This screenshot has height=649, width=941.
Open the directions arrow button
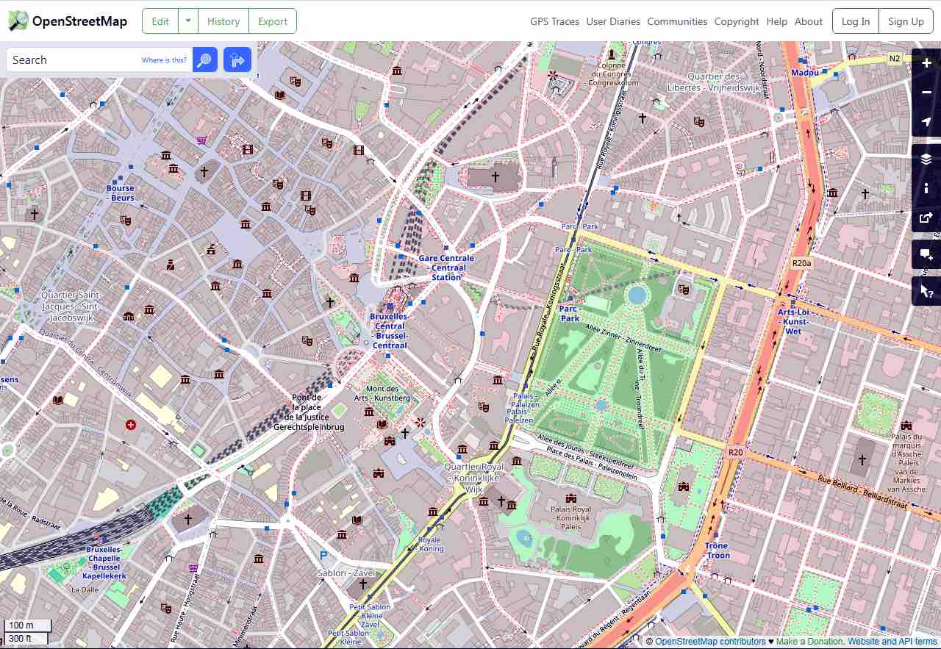(x=237, y=60)
